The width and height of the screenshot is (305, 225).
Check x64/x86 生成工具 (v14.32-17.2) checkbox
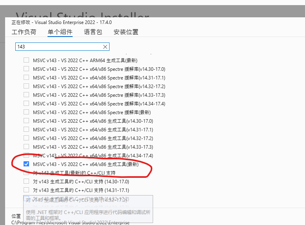pyautogui.click(x=26, y=138)
